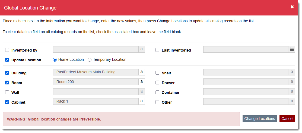The width and height of the screenshot is (302, 133).
Task: Enable the Inventoried by checkbox
Action: point(7,50)
